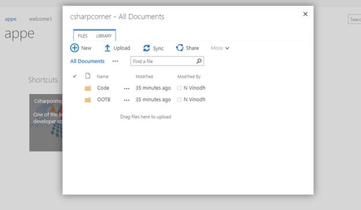Image resolution: width=361 pixels, height=210 pixels.
Task: Click the Sync button label
Action: pos(158,49)
